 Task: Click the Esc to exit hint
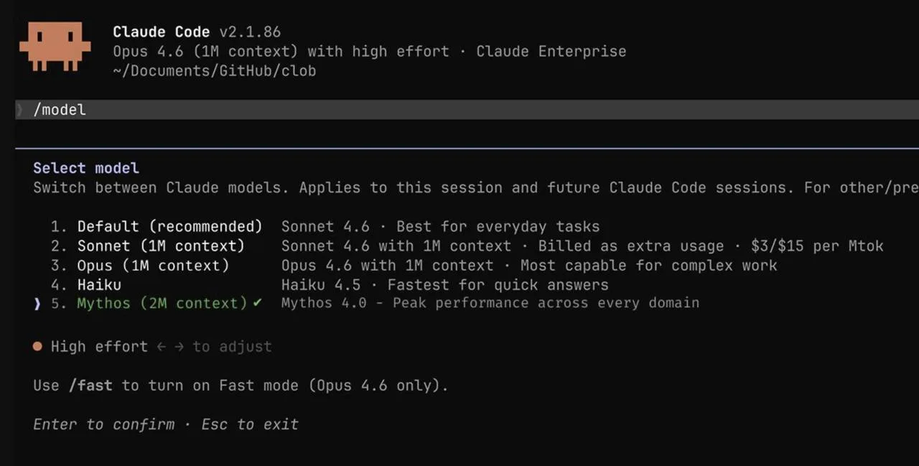250,424
